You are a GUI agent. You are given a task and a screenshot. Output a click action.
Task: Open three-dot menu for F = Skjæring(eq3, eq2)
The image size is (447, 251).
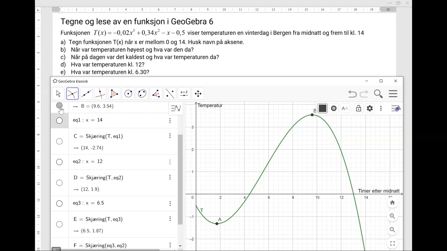[170, 245]
